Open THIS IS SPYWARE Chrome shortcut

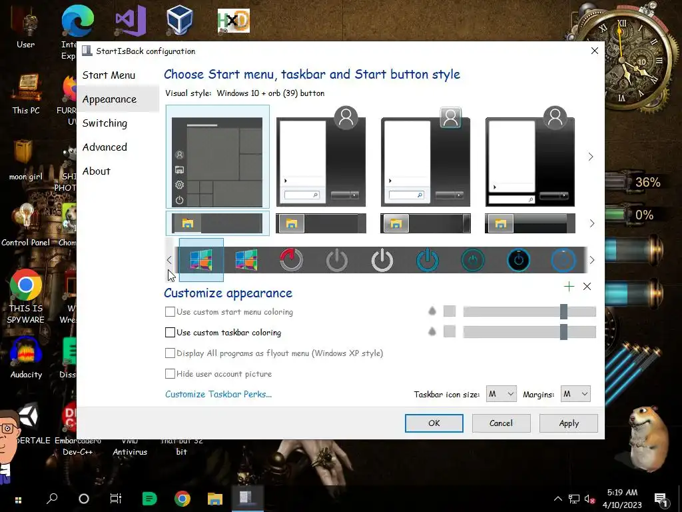click(26, 297)
